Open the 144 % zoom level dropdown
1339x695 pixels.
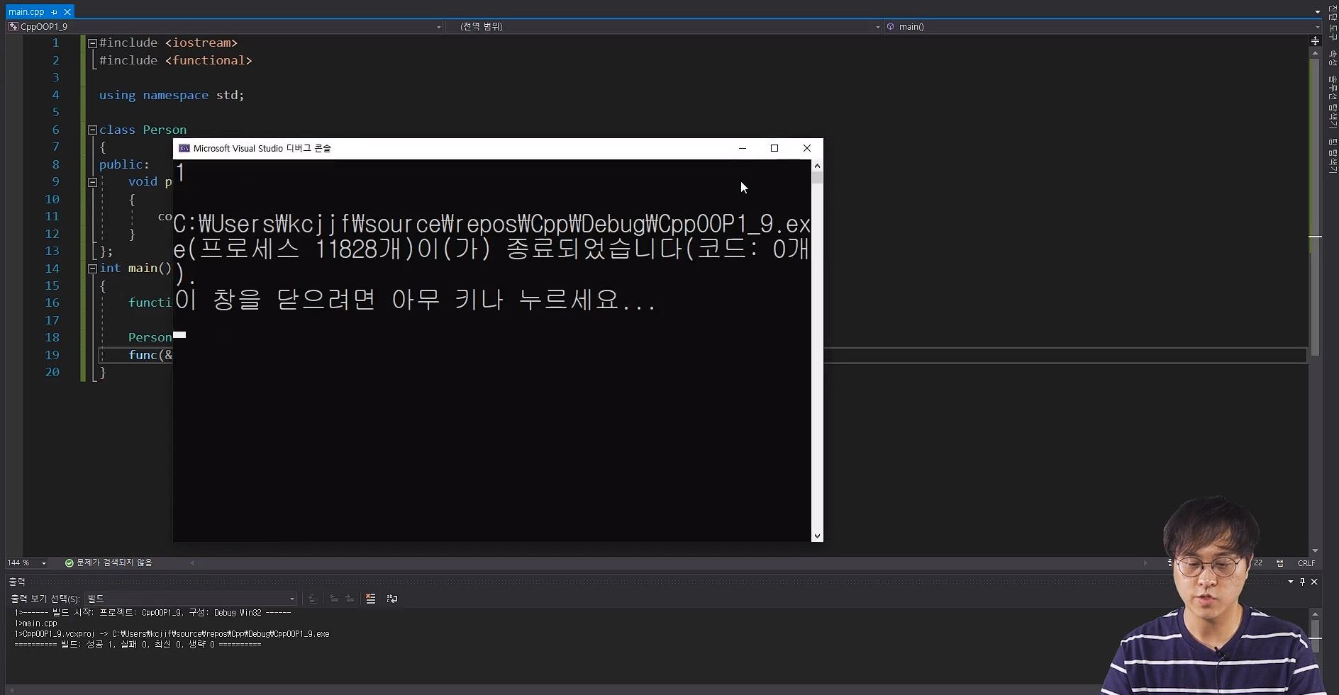pos(43,563)
